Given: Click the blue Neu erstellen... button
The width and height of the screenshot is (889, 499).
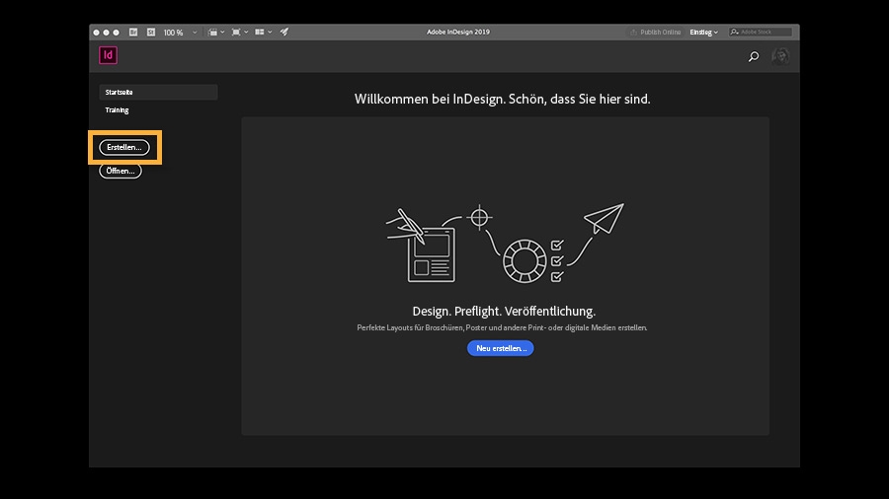Looking at the screenshot, I should coord(501,348).
